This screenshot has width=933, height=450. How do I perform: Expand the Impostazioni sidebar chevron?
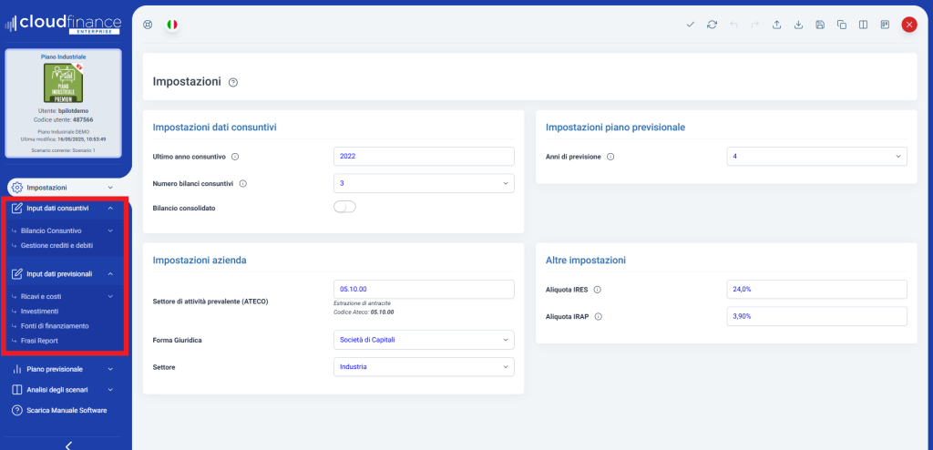tap(110, 188)
